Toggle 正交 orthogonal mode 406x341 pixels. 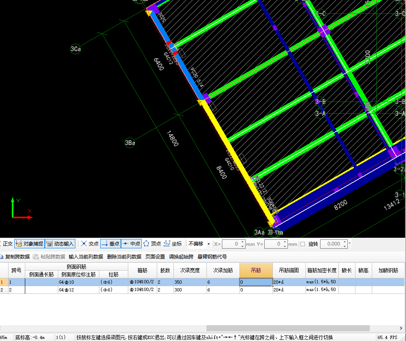coord(7,243)
